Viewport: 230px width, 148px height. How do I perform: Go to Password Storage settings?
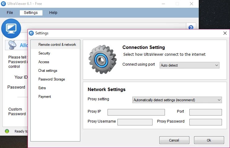coord(51,79)
